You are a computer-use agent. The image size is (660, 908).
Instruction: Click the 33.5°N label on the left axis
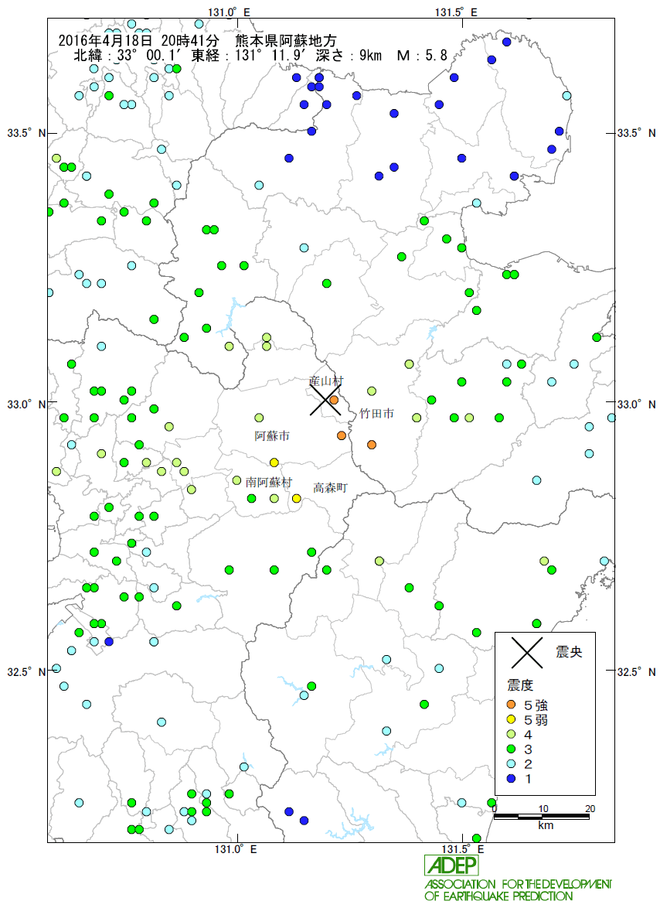click(26, 133)
